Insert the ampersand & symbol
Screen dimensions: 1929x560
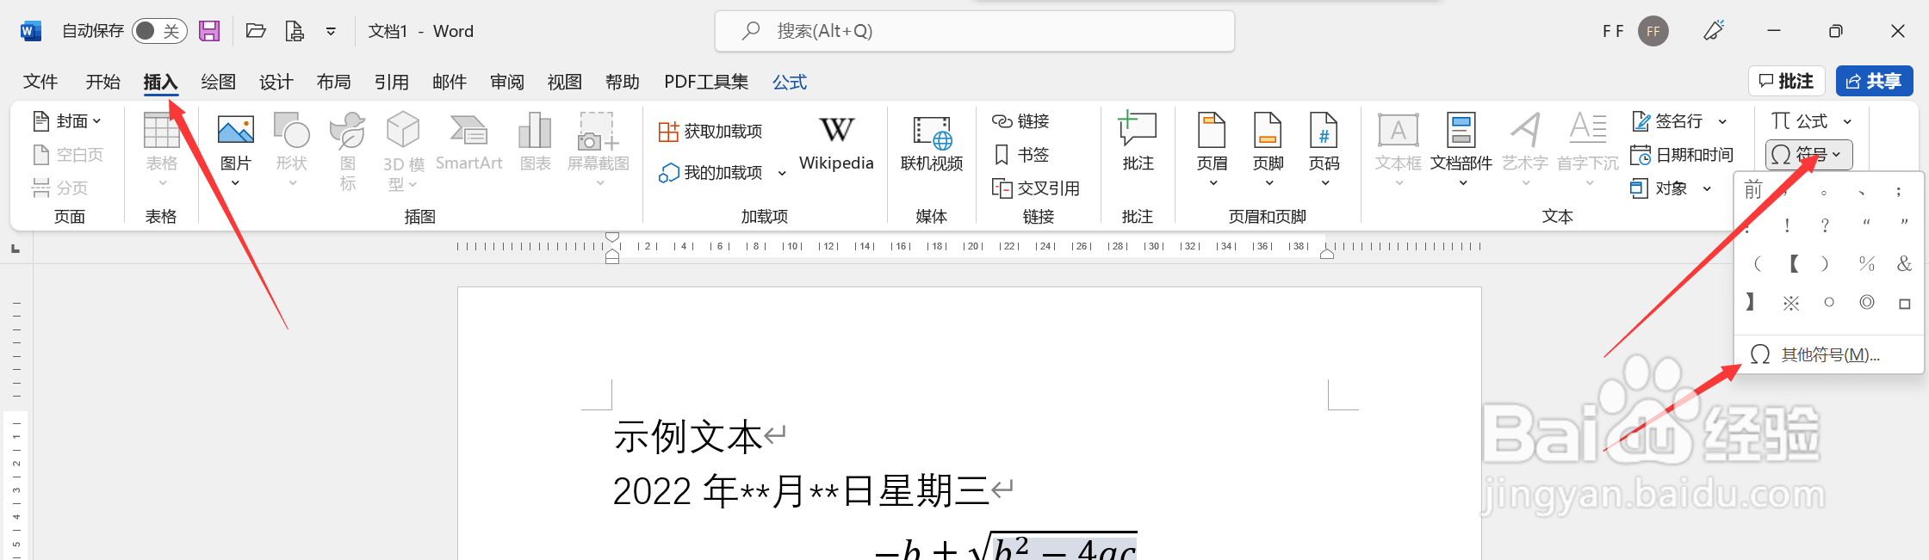(1904, 264)
